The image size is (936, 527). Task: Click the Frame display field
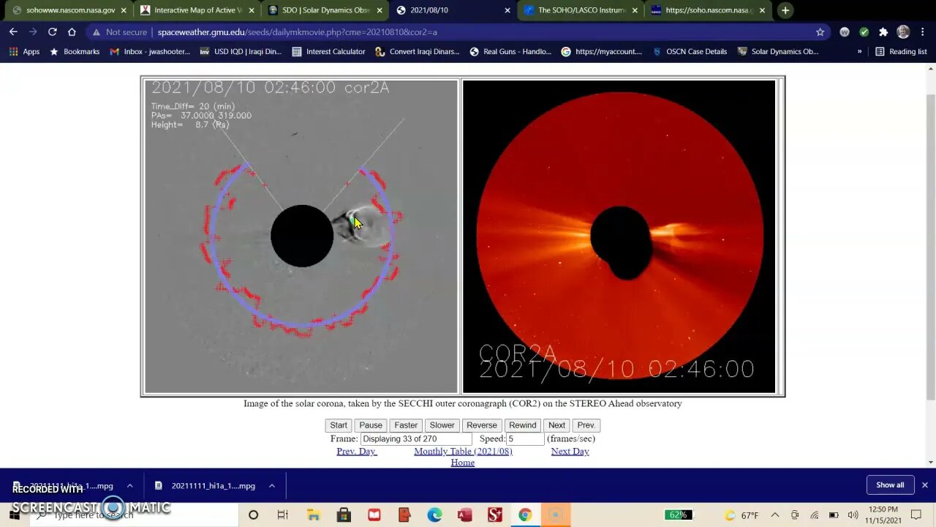416,439
